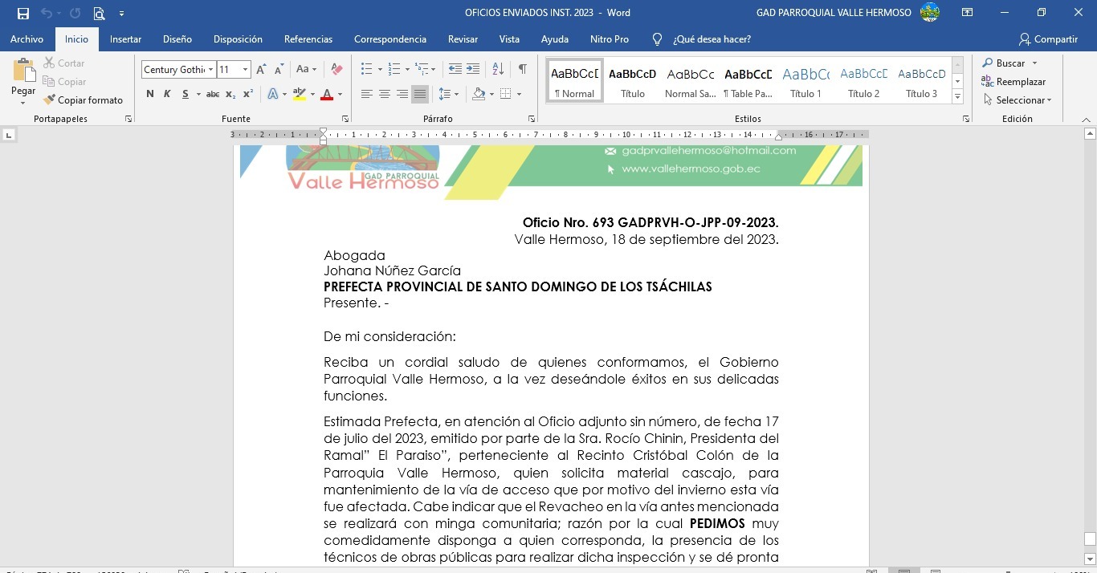Toggle strikethrough text formatting
The width and height of the screenshot is (1097, 573).
coord(212,94)
